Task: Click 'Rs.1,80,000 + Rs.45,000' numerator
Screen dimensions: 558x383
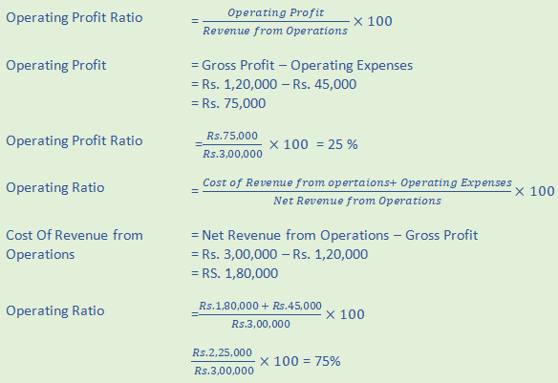Action: click(260, 306)
